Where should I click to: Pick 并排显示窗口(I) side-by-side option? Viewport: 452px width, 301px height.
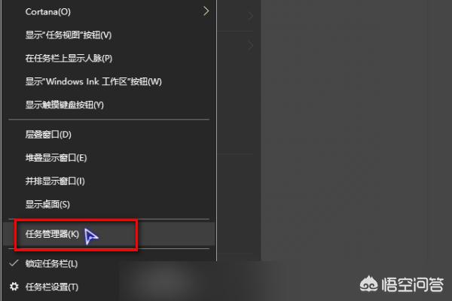pos(108,181)
